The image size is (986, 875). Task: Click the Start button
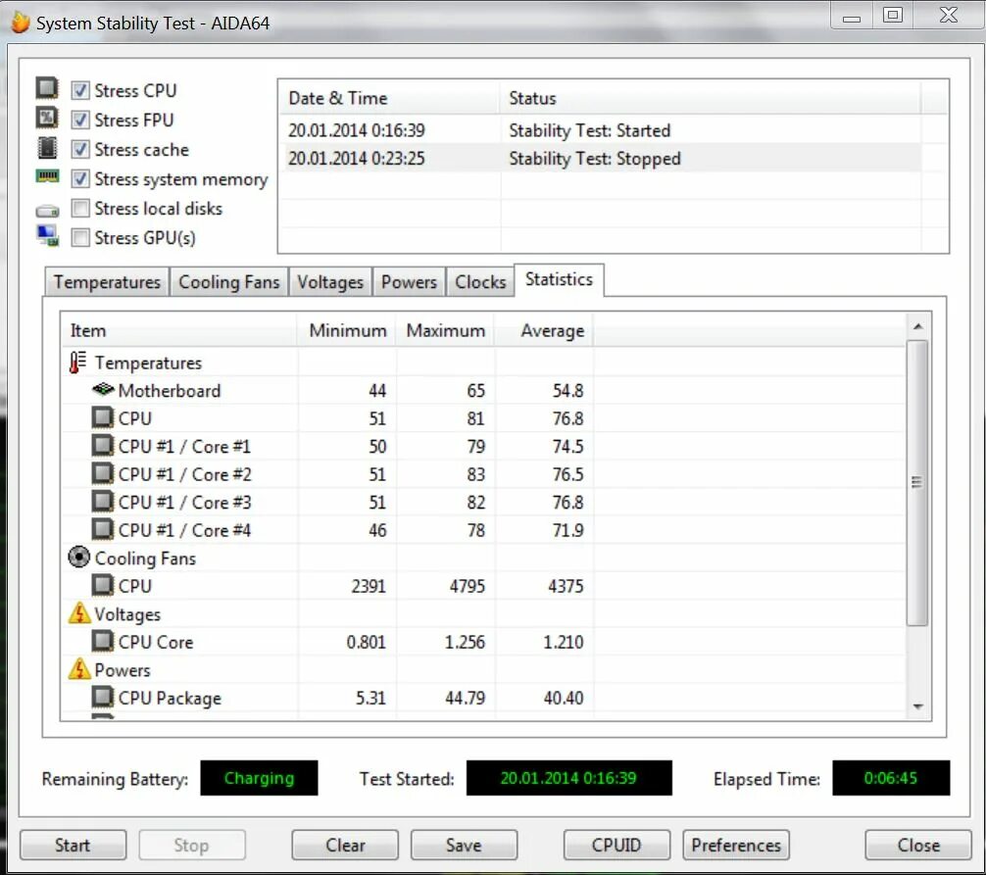click(x=73, y=845)
